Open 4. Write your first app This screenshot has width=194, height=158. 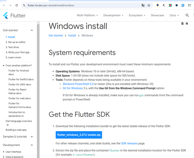pyautogui.click(x=17, y=52)
